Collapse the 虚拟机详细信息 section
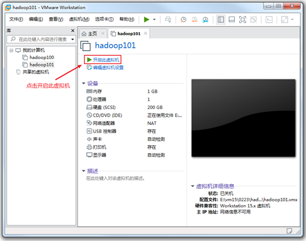 (192, 186)
